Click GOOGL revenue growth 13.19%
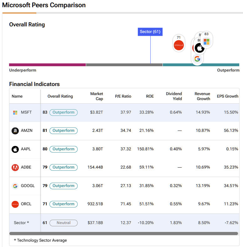 coord(203,185)
